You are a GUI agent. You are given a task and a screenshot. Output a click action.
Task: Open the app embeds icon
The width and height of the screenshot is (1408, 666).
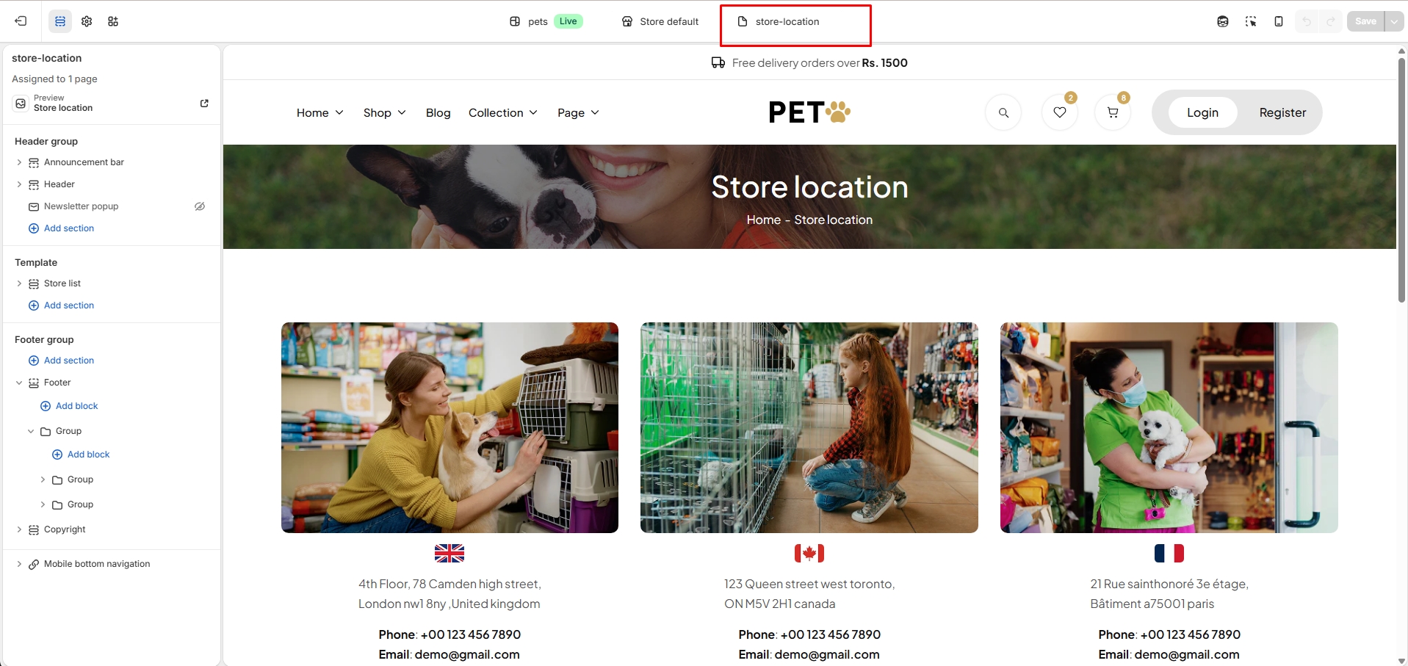click(113, 21)
